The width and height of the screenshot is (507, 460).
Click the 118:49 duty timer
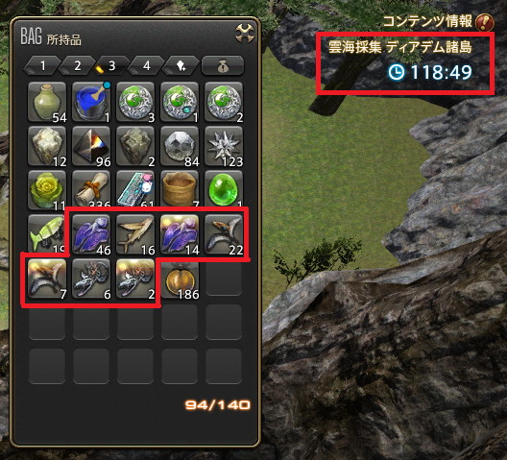coord(430,72)
